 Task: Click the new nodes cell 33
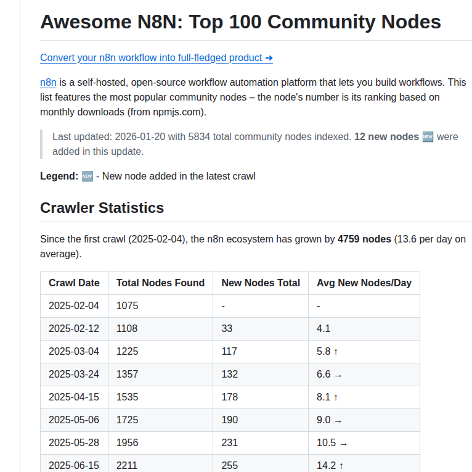(x=261, y=329)
